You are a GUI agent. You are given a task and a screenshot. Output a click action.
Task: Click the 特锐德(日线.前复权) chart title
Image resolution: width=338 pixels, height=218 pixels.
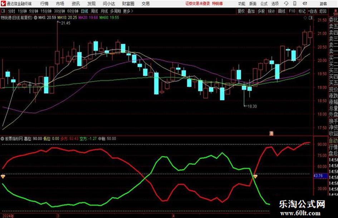[x=16, y=18]
